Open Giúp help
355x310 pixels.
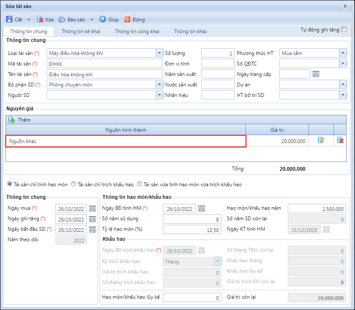[x=103, y=19]
